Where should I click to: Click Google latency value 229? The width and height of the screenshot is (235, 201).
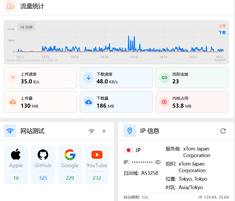(70, 178)
